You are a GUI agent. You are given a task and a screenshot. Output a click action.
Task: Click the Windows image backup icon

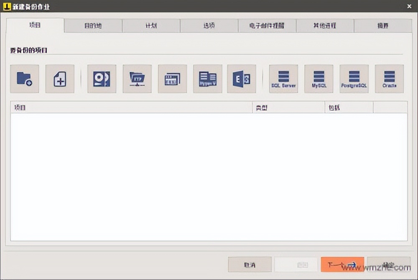[173, 79]
